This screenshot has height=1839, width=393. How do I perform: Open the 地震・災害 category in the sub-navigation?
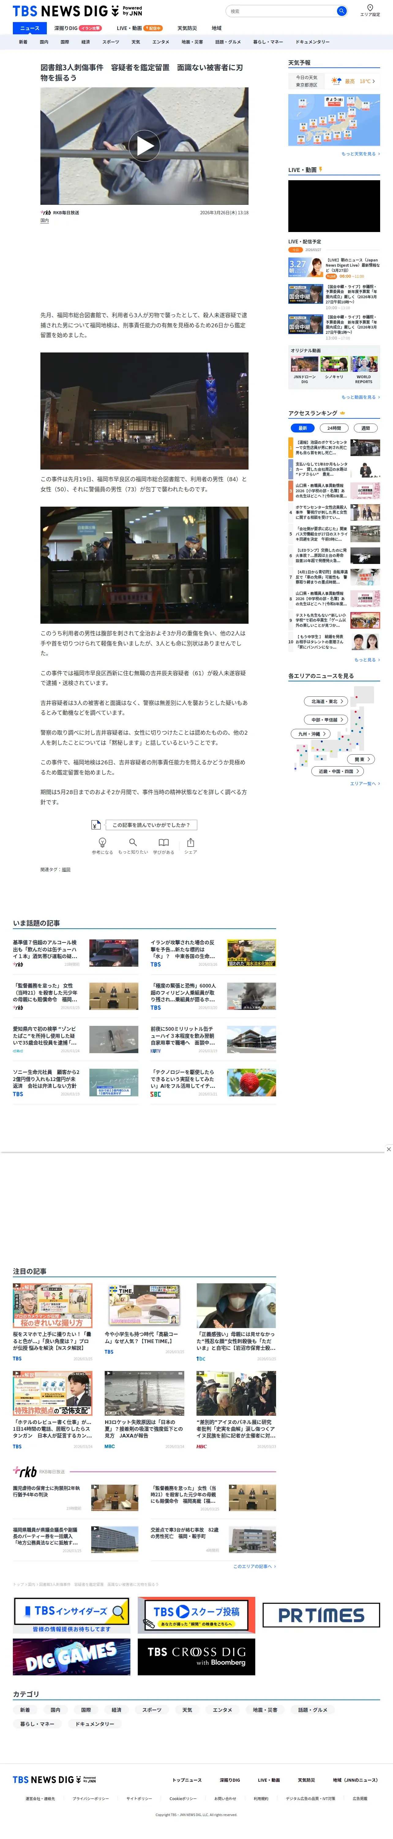point(192,42)
